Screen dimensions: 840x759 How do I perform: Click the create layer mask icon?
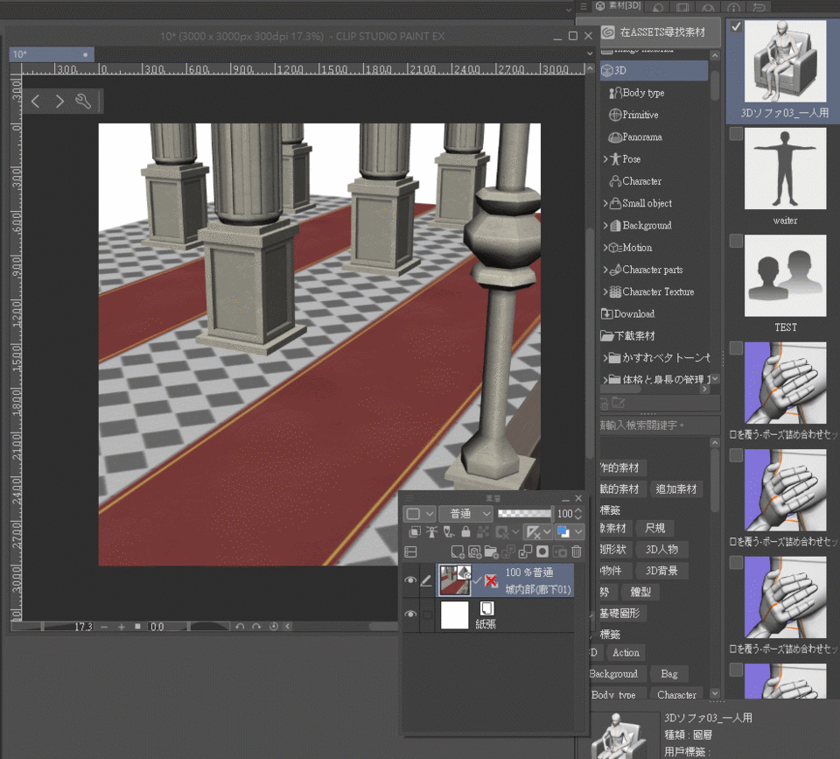pyautogui.click(x=542, y=552)
